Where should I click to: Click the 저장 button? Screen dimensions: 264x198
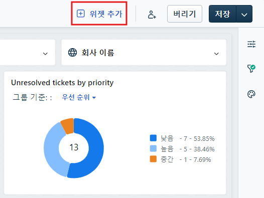222,14
